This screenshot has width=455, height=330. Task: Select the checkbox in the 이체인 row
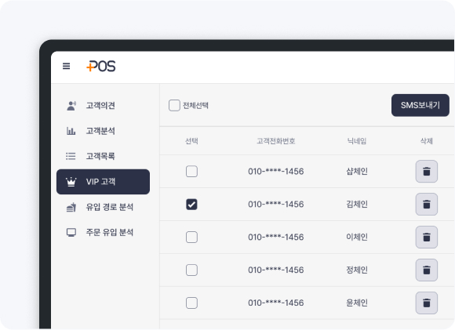[x=191, y=238]
